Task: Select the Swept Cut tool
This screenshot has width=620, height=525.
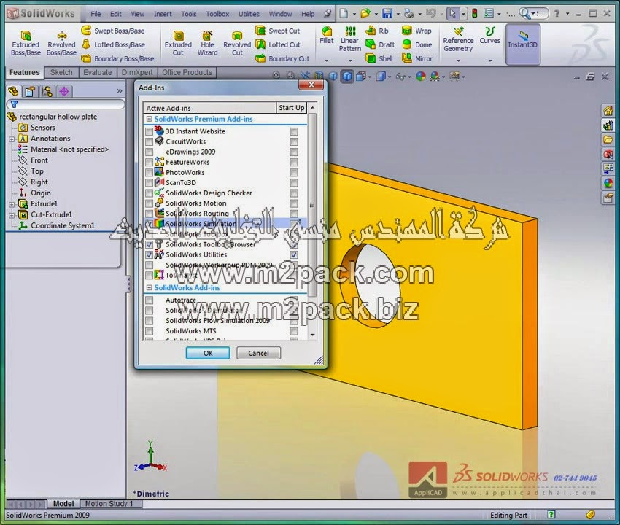Action: pos(278,31)
